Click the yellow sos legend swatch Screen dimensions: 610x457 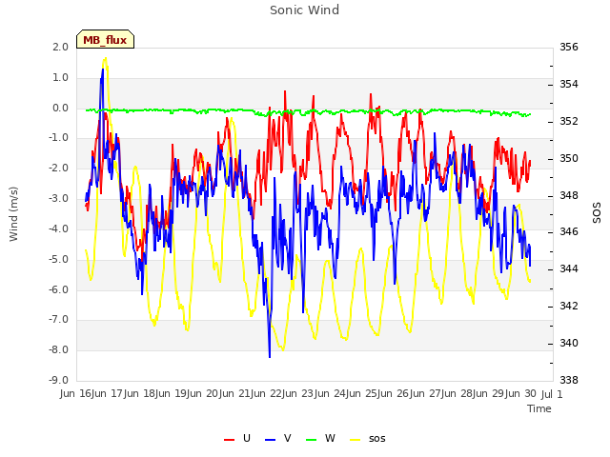pos(356,439)
